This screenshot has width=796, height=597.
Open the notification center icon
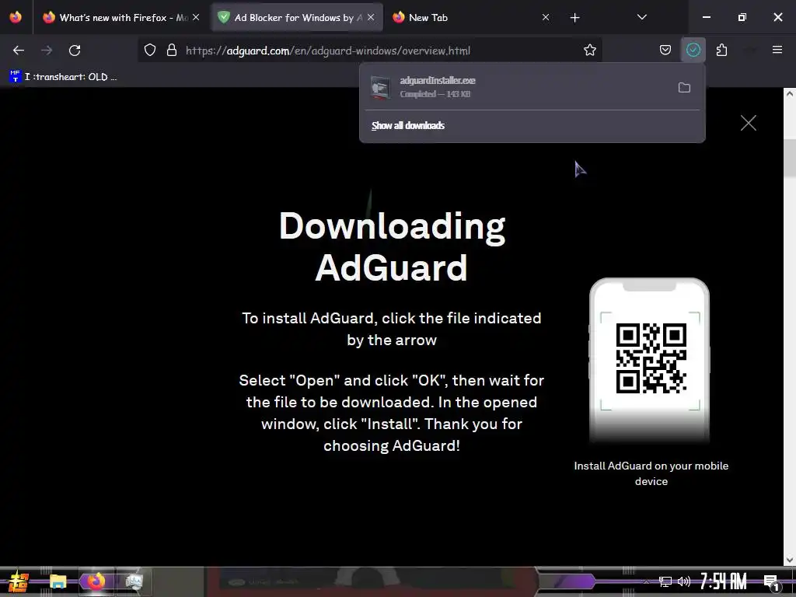point(771,582)
